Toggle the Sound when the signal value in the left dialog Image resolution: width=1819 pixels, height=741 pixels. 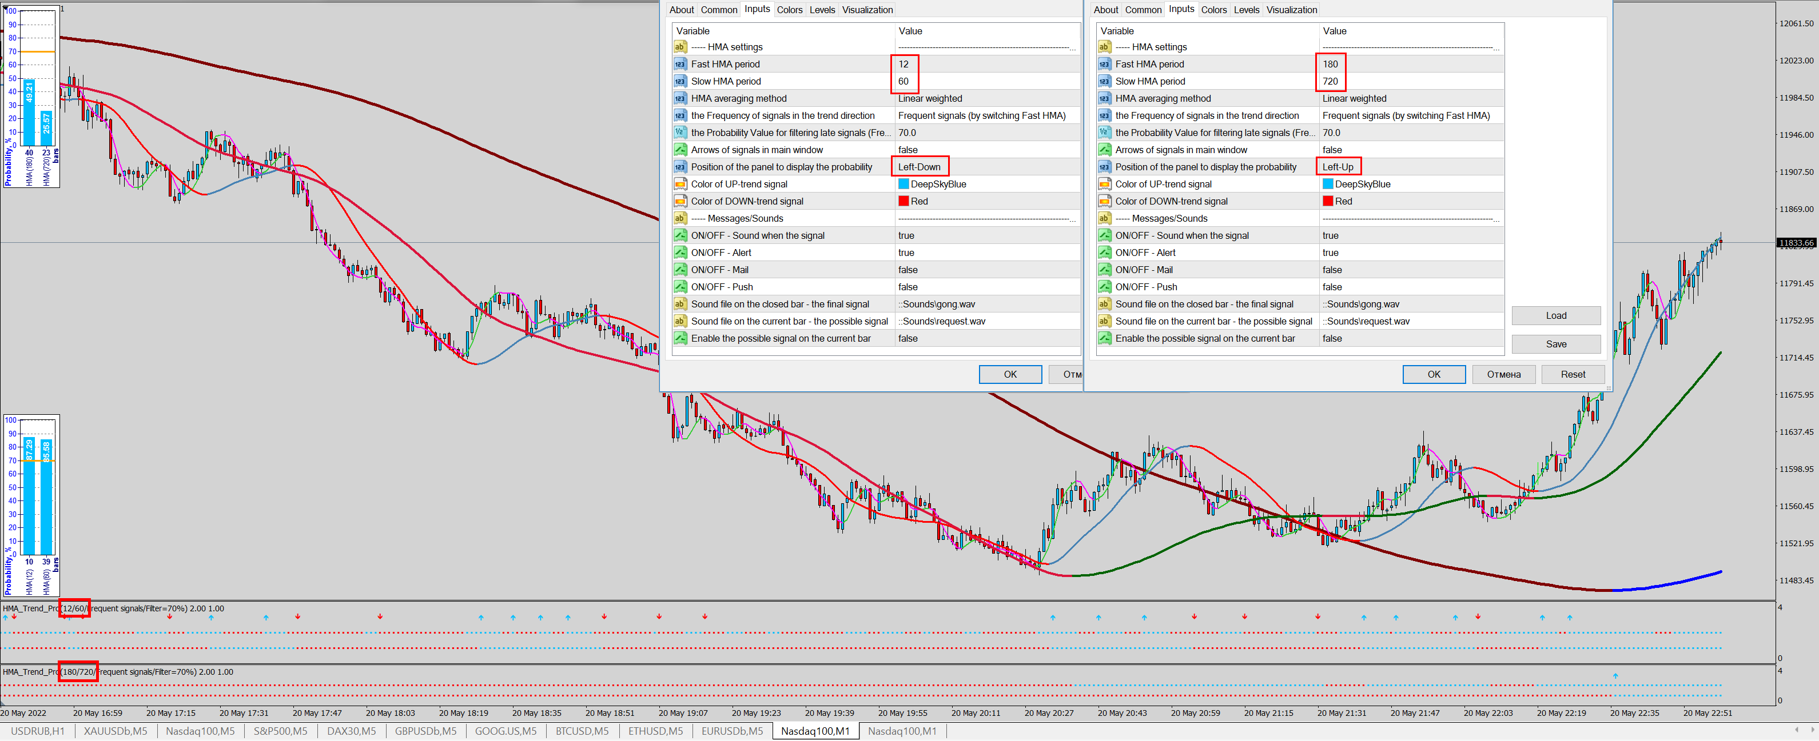tap(906, 236)
